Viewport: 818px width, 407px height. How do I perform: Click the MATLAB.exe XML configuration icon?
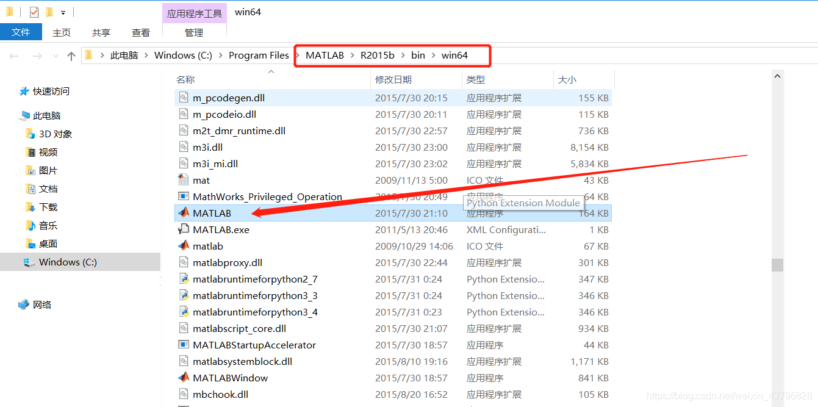pos(184,229)
